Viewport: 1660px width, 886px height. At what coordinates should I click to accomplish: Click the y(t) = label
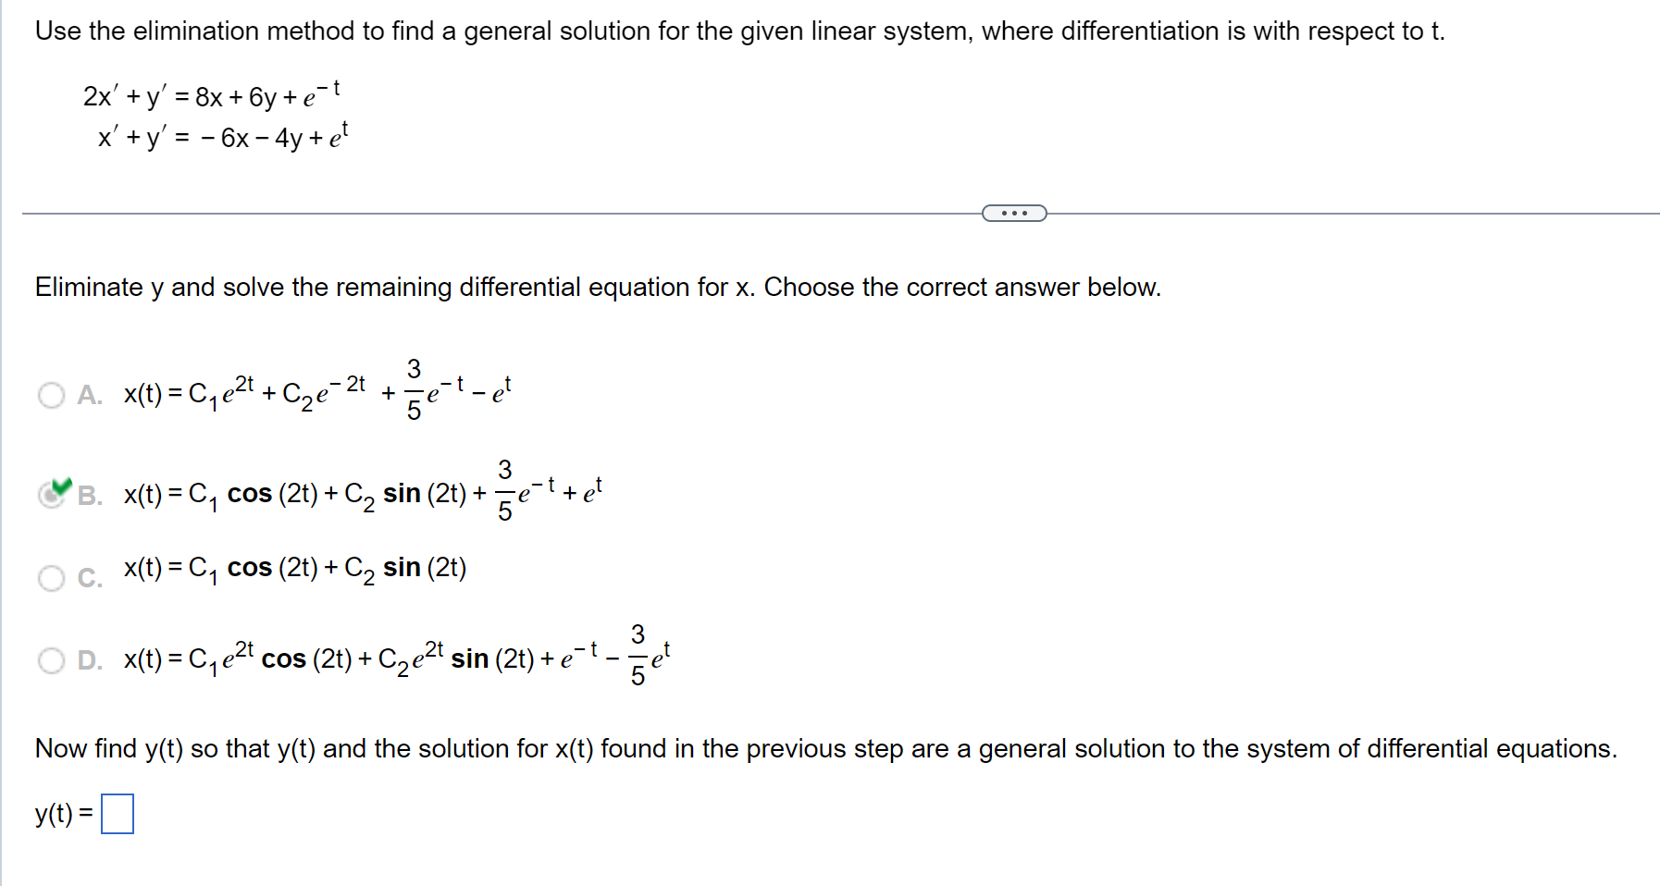point(60,813)
